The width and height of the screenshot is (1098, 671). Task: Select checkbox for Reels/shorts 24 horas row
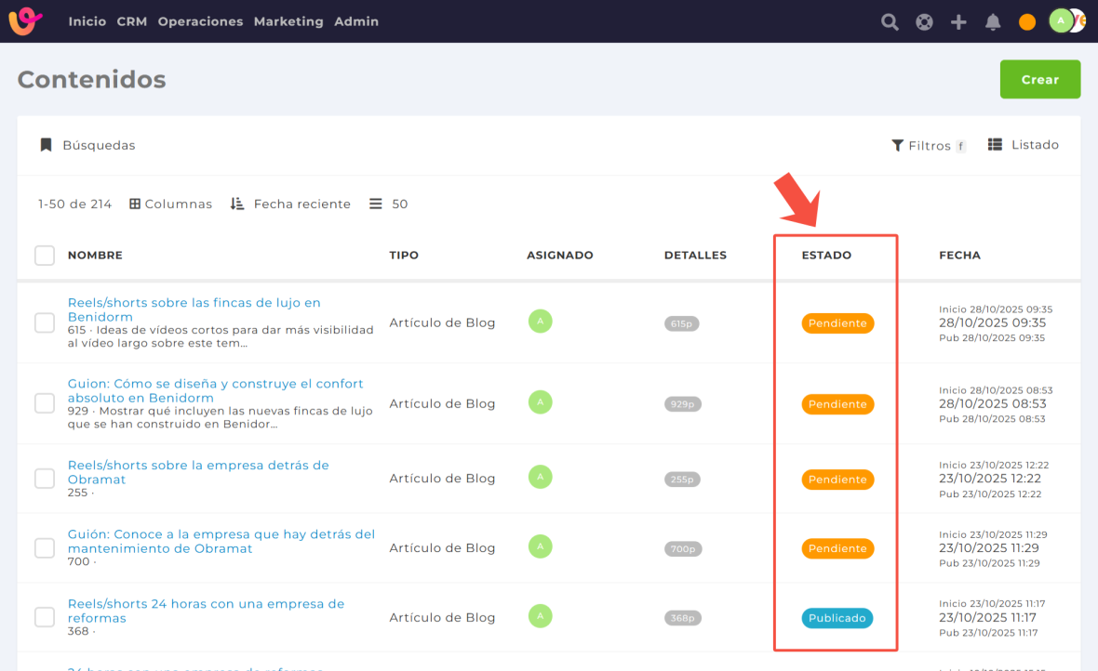(x=45, y=617)
